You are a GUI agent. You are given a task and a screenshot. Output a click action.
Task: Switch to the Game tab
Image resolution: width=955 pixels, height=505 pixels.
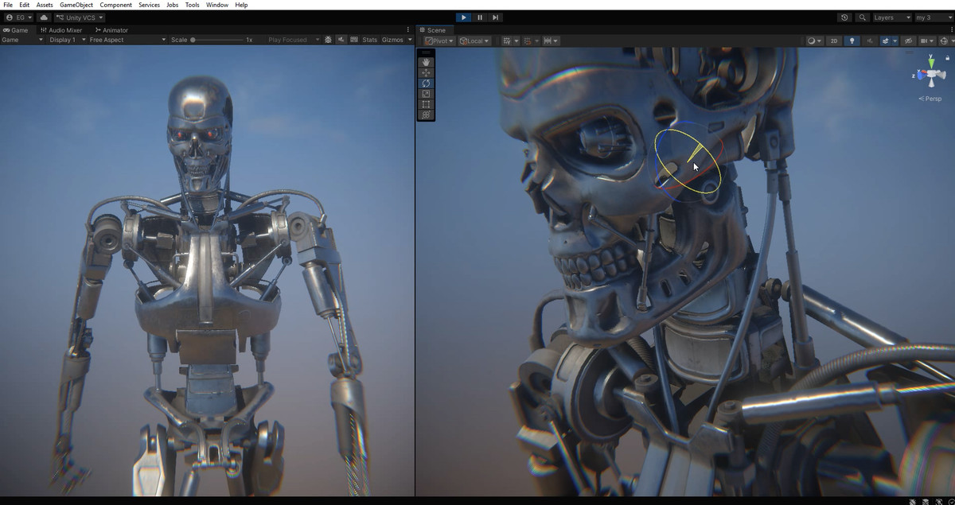coord(16,30)
